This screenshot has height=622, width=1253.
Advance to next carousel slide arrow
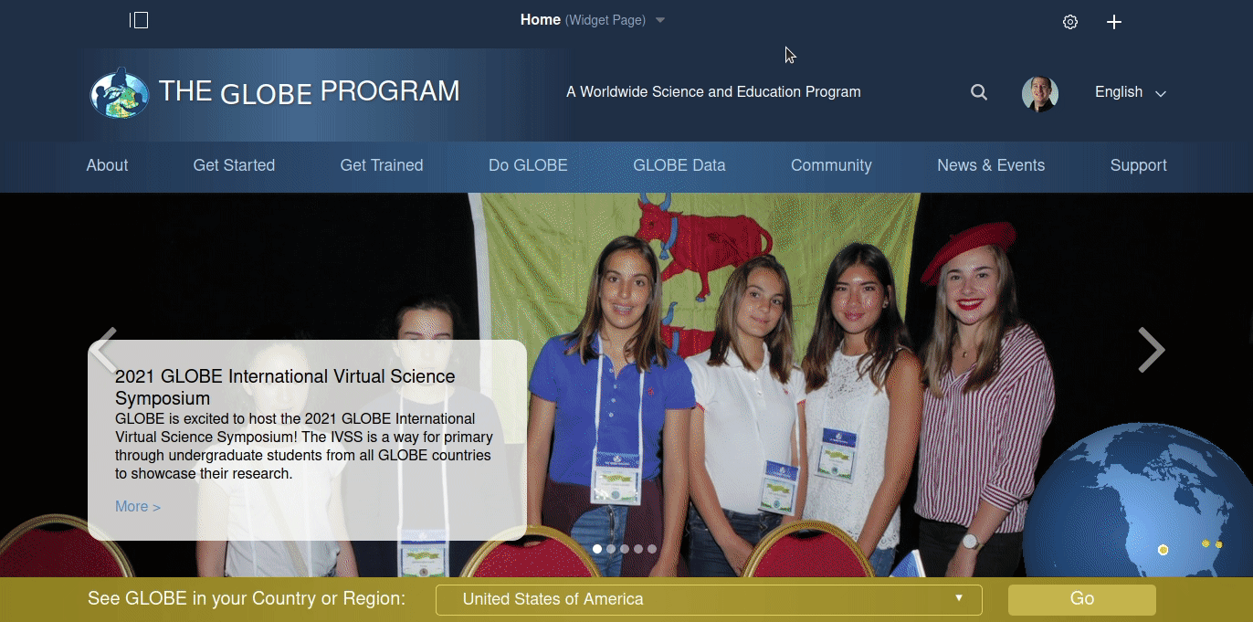click(x=1151, y=350)
